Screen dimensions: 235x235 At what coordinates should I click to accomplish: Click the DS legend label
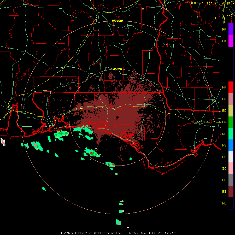tap(224, 157)
